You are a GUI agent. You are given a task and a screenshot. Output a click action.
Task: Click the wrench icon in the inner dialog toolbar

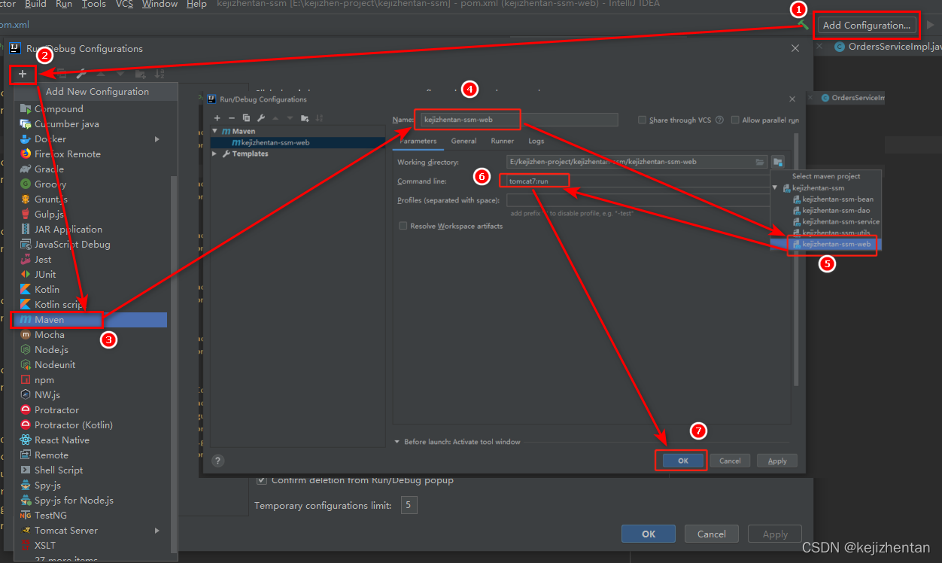point(260,118)
